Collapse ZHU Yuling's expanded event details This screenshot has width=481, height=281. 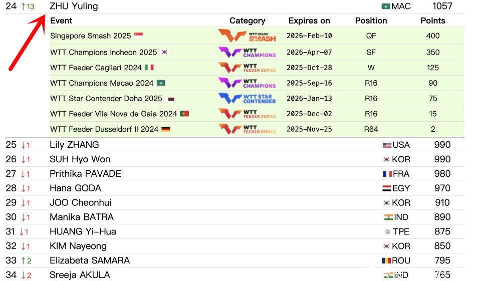click(x=74, y=7)
